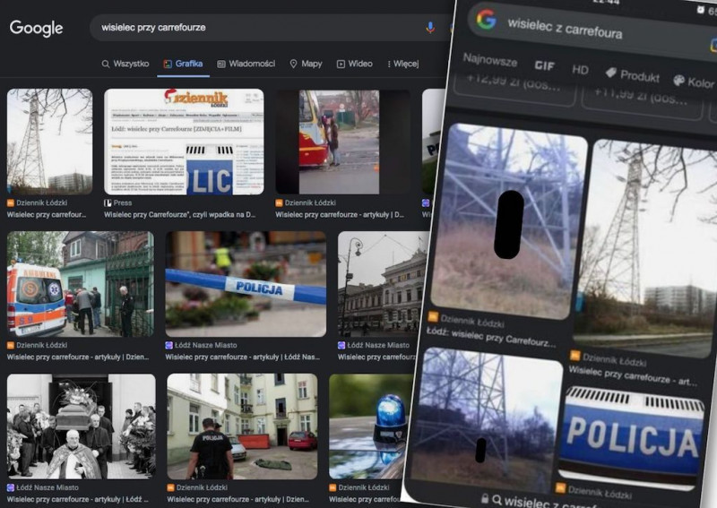Select the Grafika tab
The width and height of the screenshot is (717, 508).
[x=182, y=64]
